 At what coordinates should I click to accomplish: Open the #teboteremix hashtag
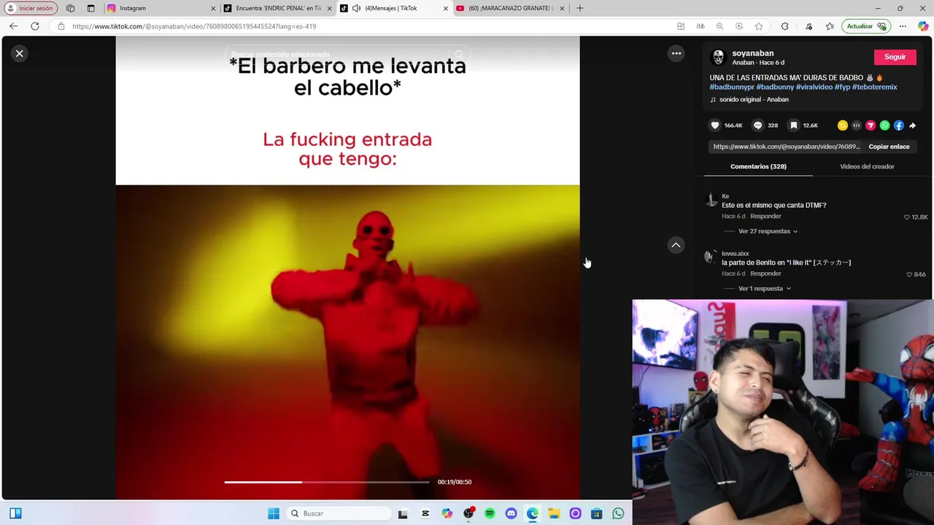(875, 87)
